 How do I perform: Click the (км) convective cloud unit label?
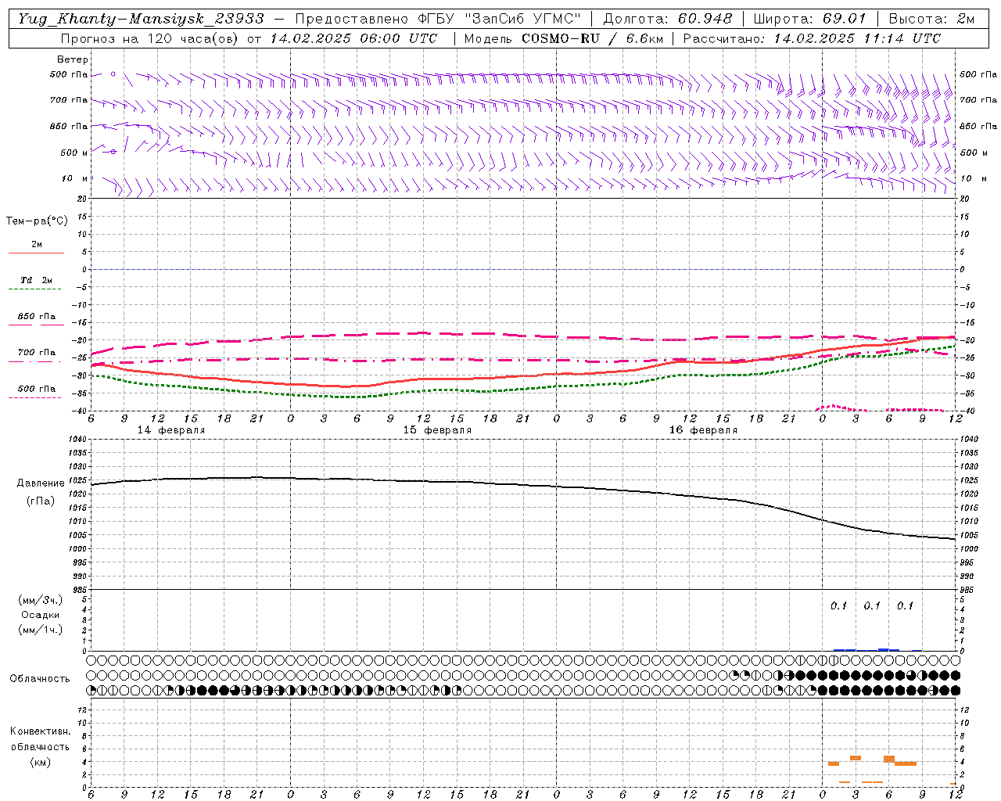point(41,762)
